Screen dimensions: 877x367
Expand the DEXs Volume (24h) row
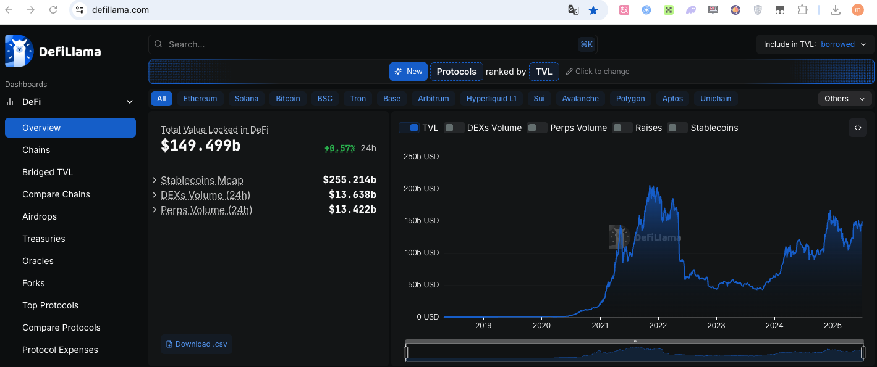click(155, 195)
